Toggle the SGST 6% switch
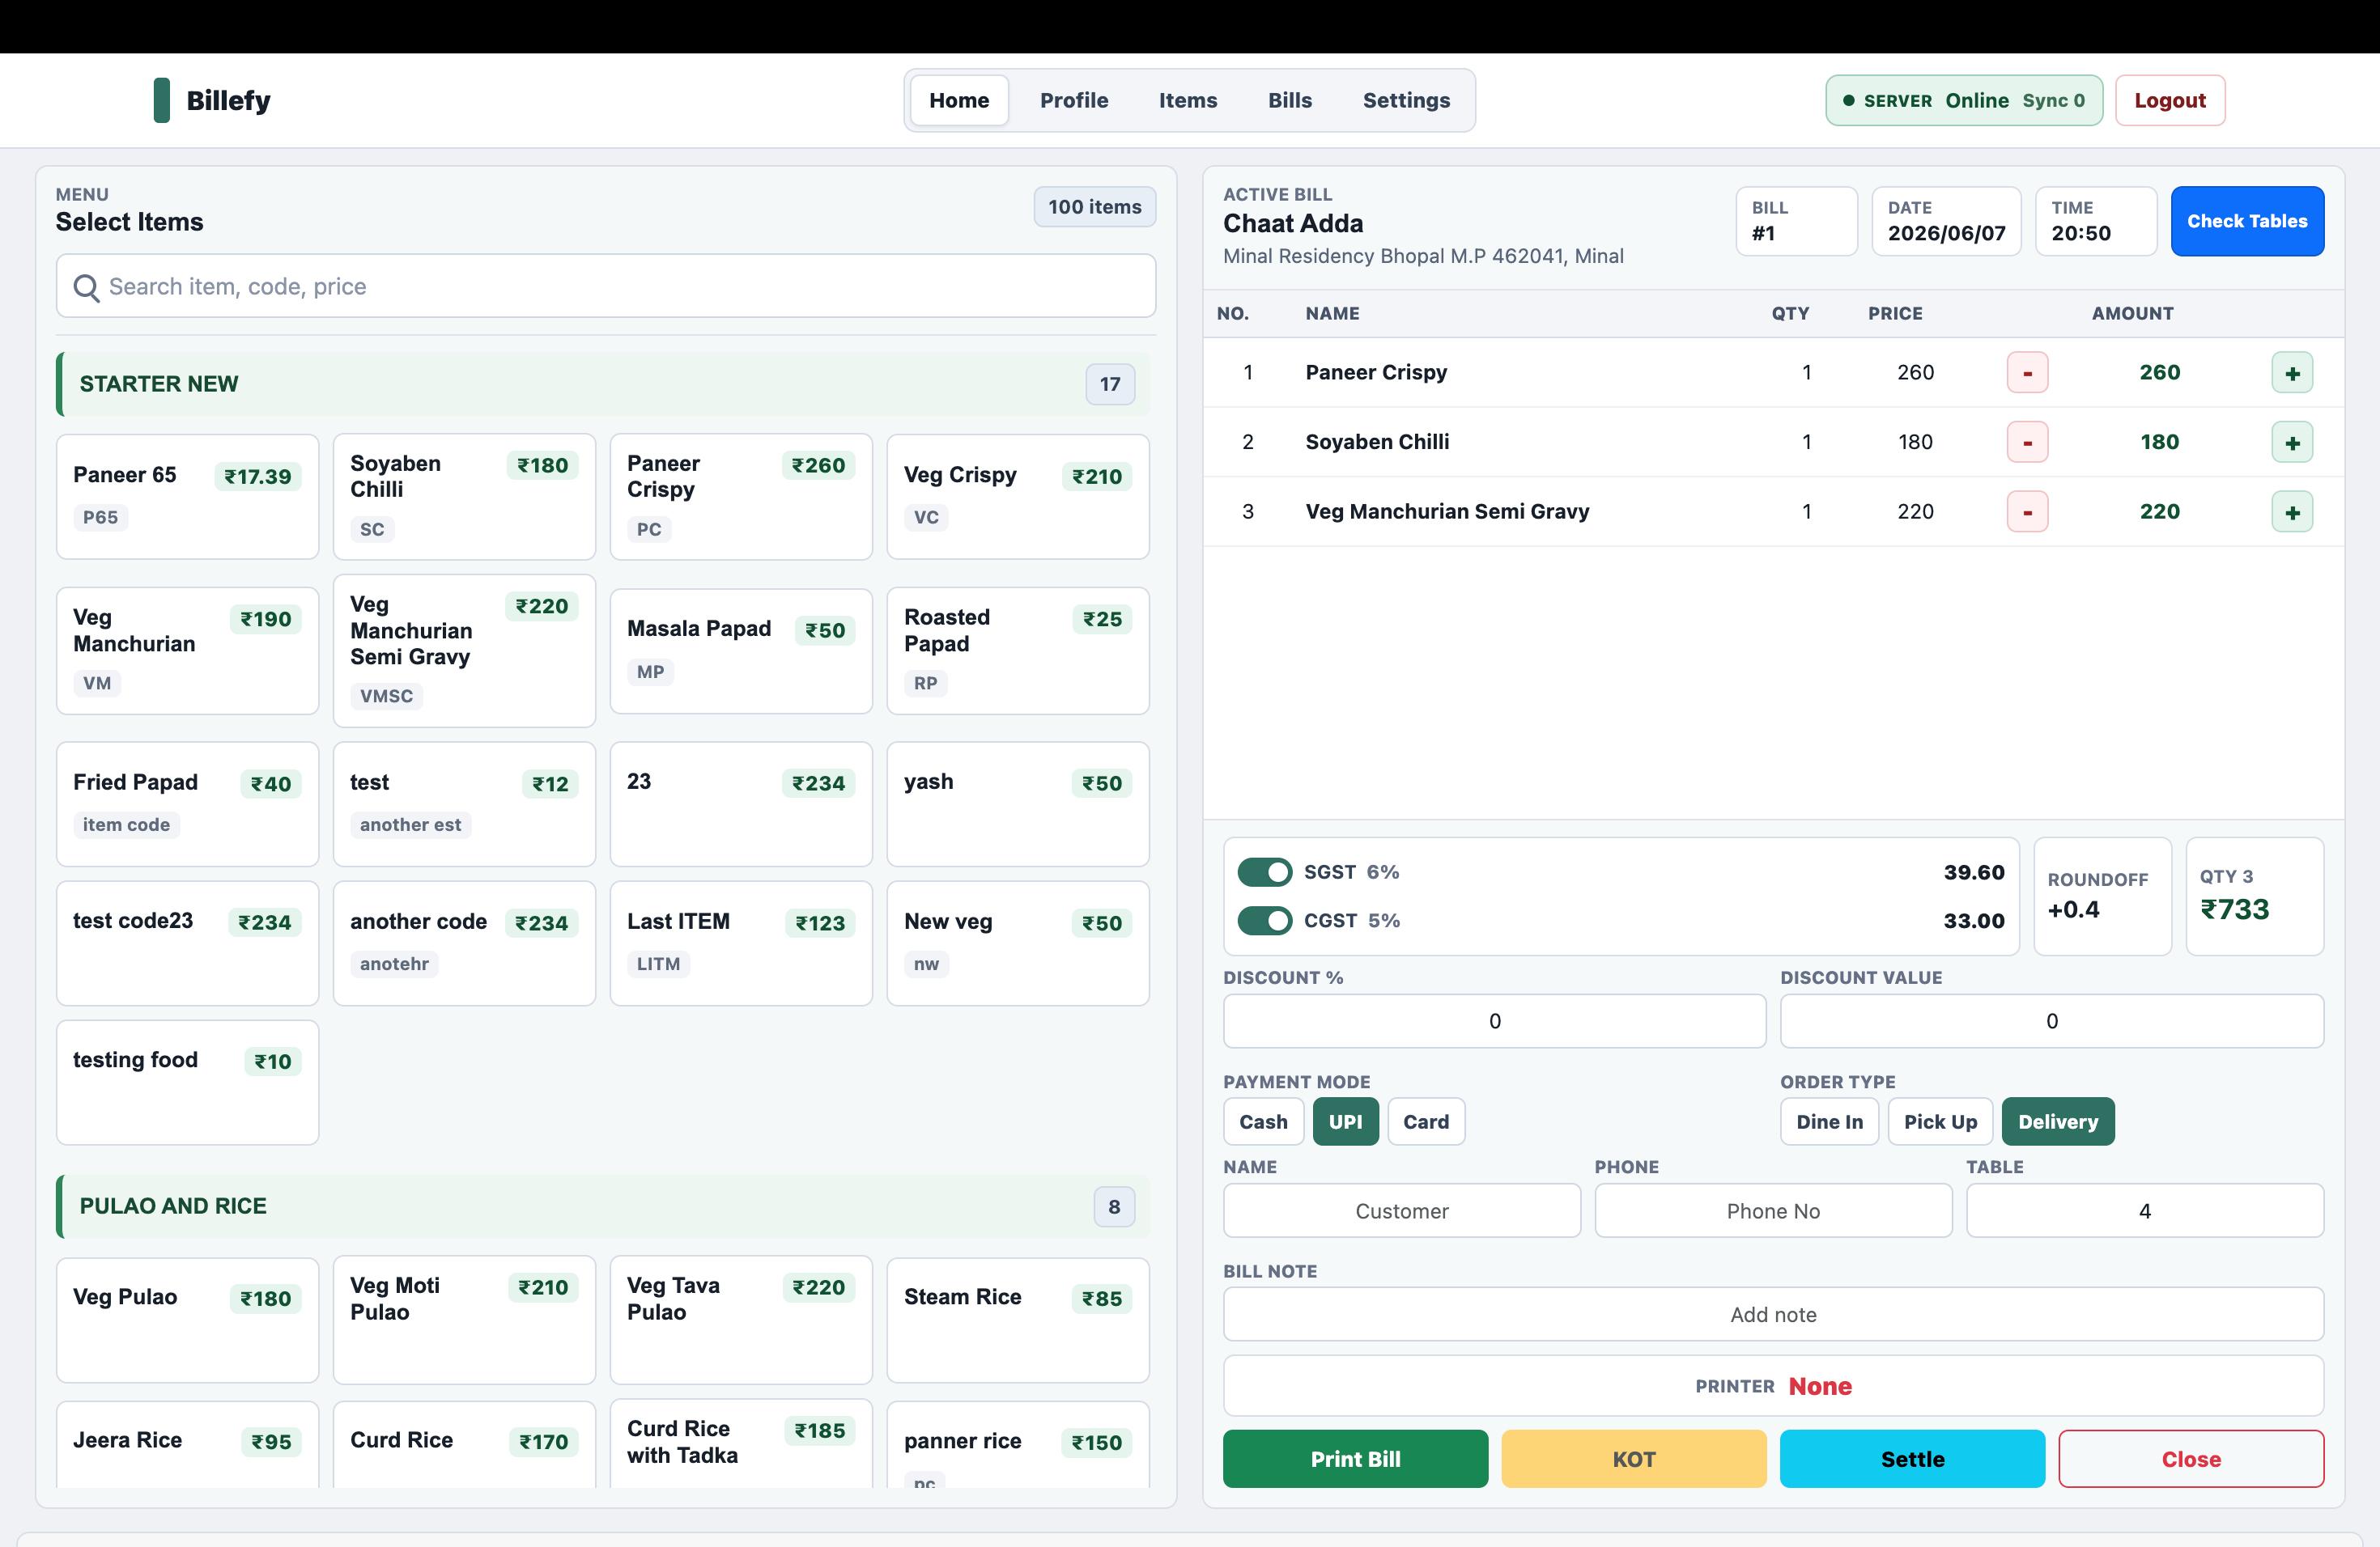The height and width of the screenshot is (1547, 2380). tap(1264, 872)
